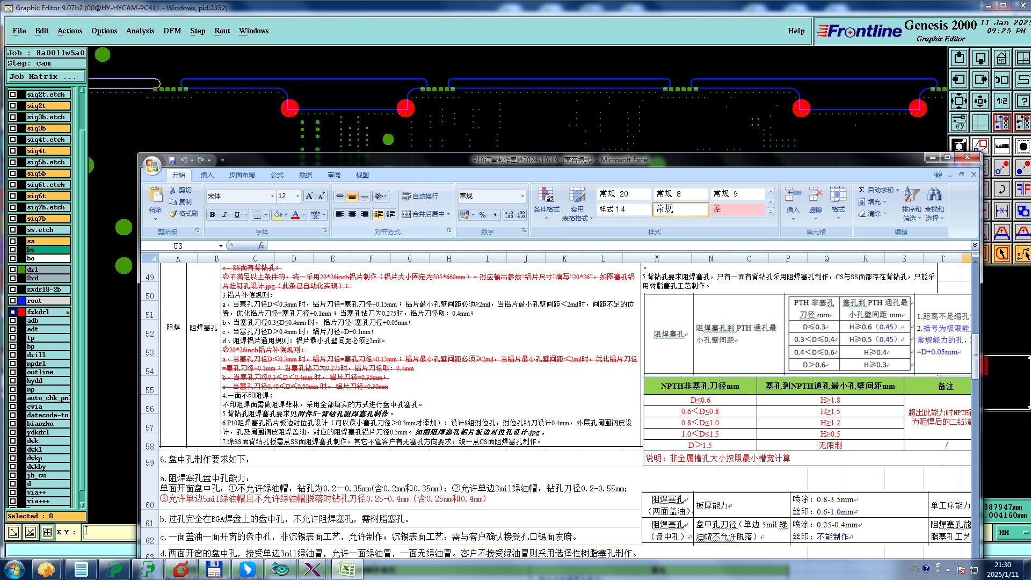Click the center text alignment icon
This screenshot has width=1031, height=580.
[x=352, y=214]
